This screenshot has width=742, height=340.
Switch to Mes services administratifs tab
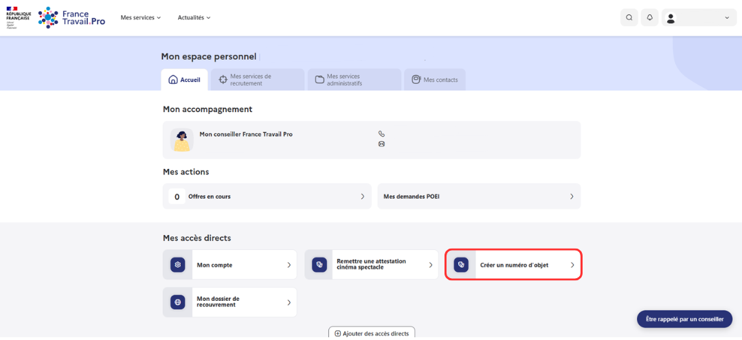tap(355, 80)
